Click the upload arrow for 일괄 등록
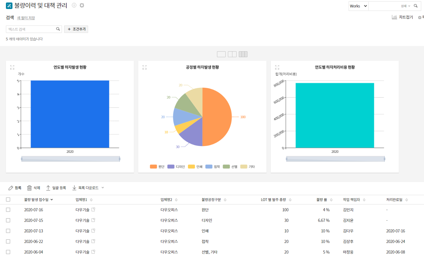Viewport: 424px width, 261px height. (x=48, y=188)
